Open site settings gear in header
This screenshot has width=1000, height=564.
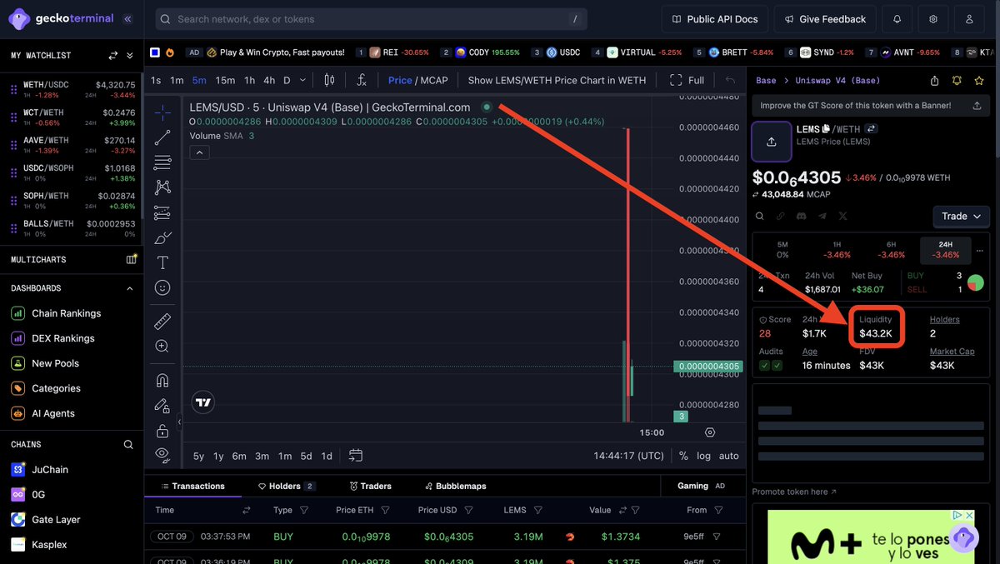(x=933, y=19)
